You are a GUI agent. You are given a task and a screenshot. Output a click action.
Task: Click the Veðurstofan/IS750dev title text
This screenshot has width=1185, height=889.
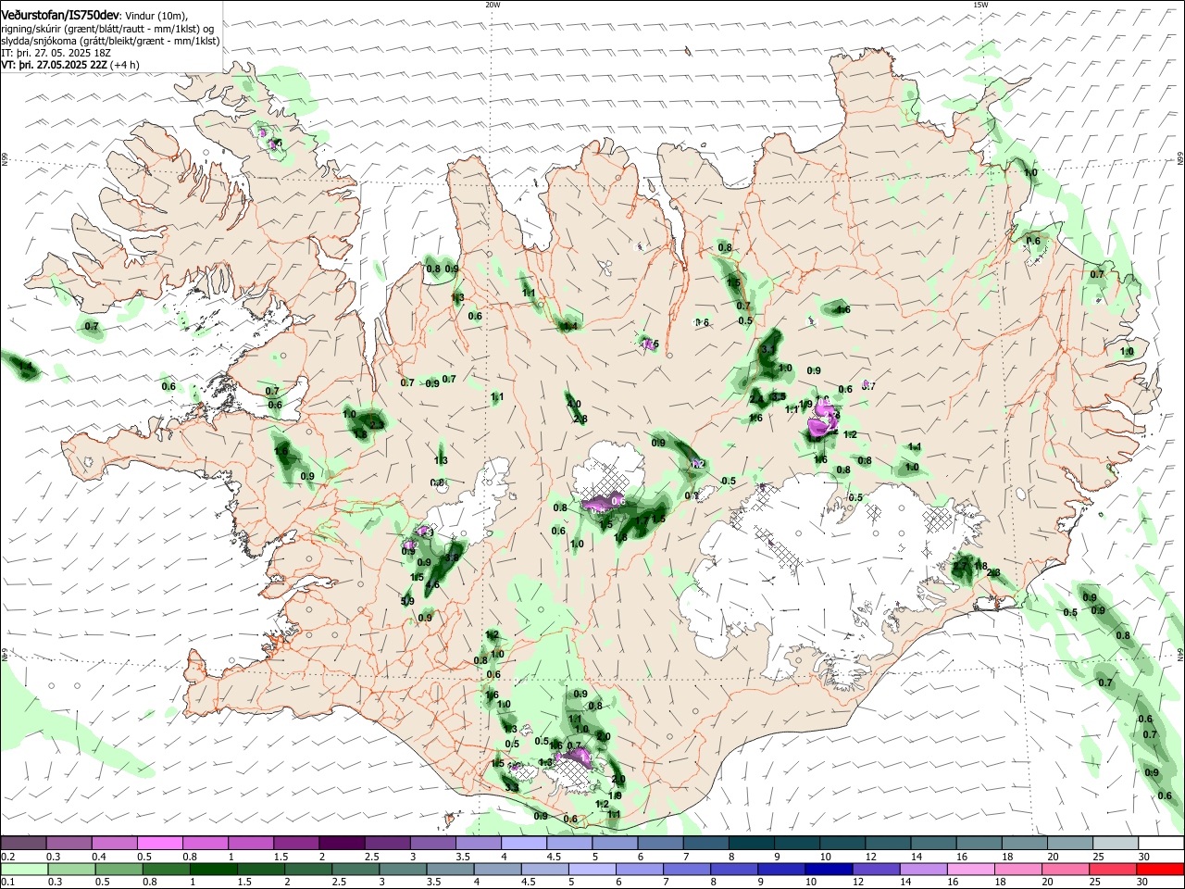(60, 14)
